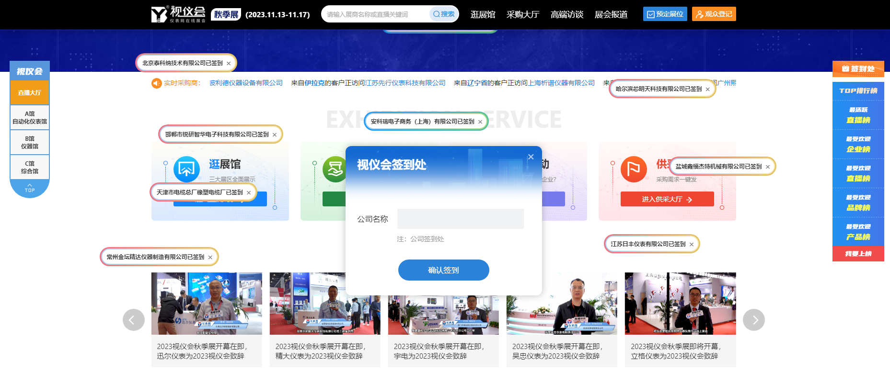Screen dimensions: 890x384
Task: Show previous videos with left carousel arrow
Action: click(134, 320)
